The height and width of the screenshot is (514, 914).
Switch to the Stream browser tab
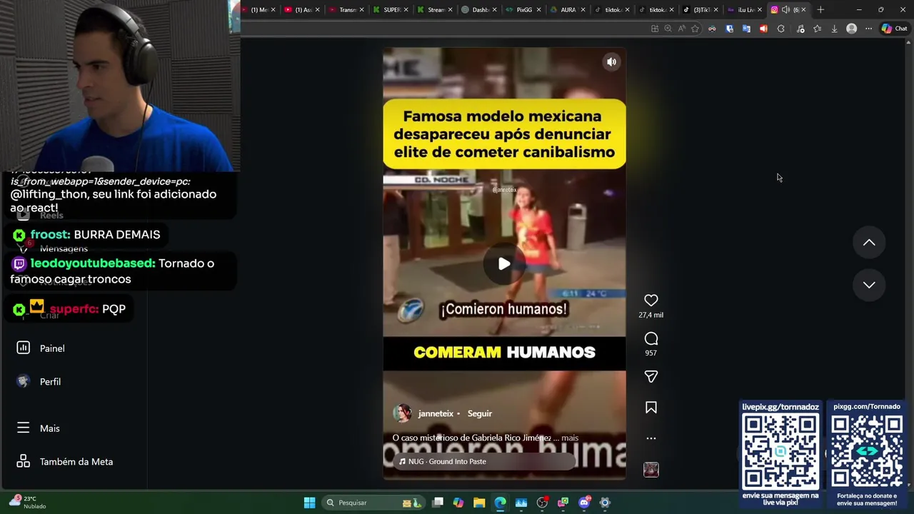point(434,10)
